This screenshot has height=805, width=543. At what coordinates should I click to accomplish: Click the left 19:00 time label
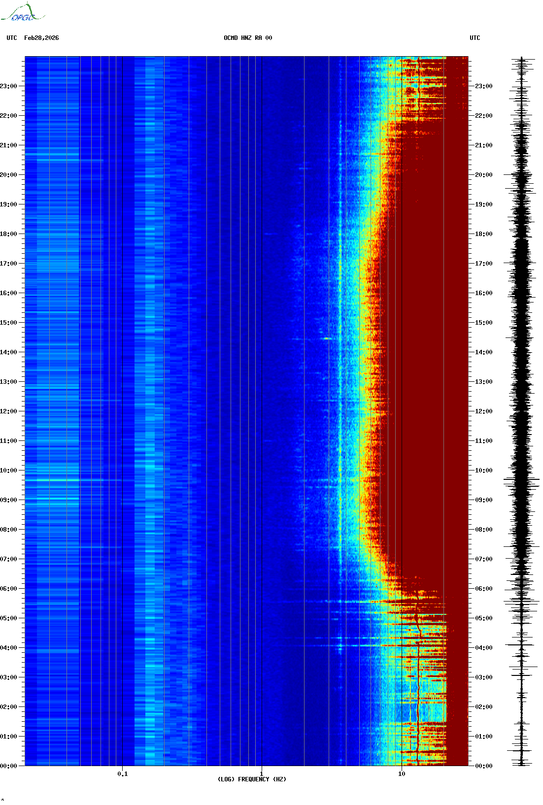click(x=8, y=204)
